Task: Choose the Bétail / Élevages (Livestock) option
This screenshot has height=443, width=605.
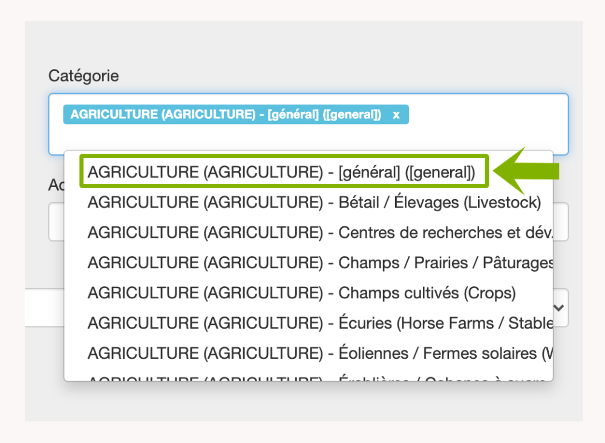Action: [314, 203]
